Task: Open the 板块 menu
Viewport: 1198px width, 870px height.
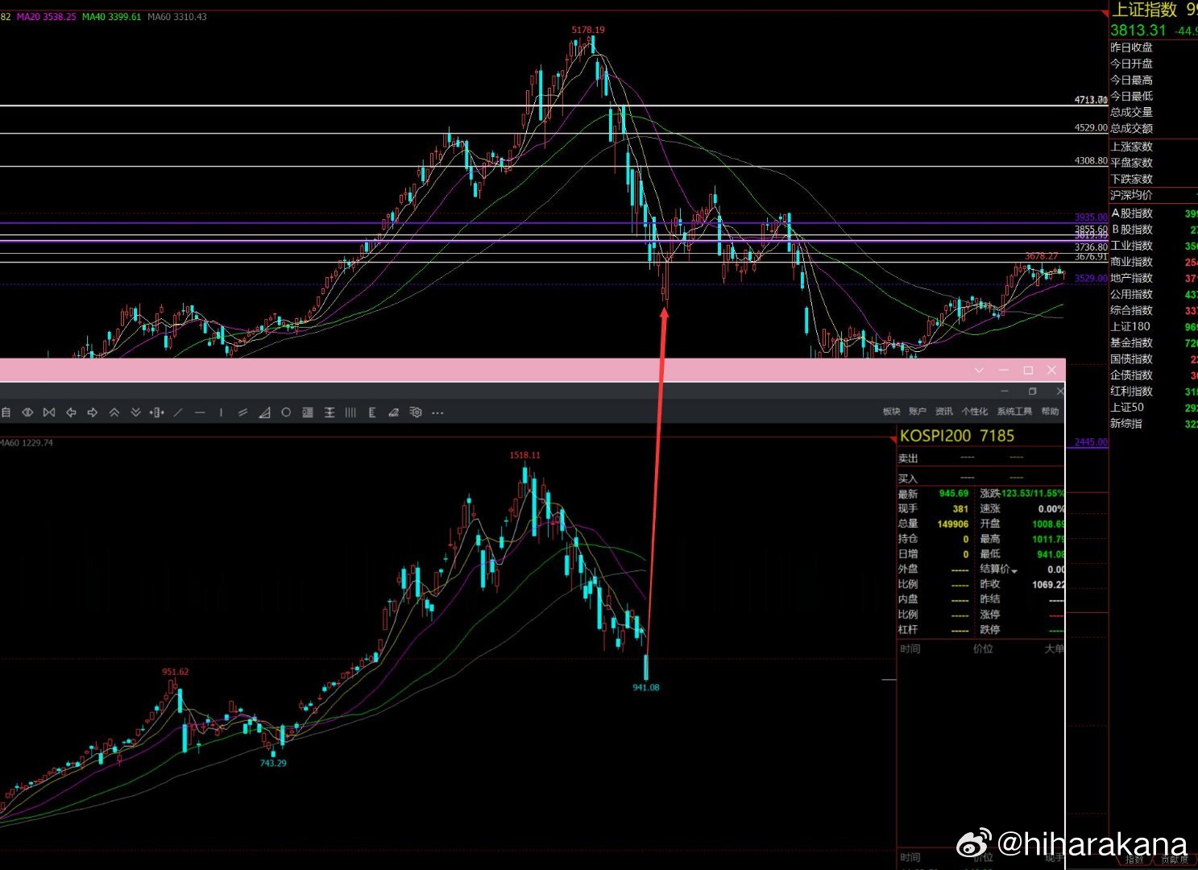Action: tap(891, 412)
